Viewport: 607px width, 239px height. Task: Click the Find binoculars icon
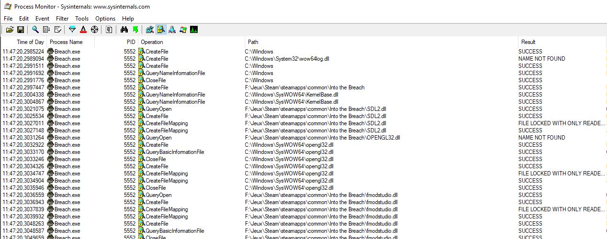124,30
